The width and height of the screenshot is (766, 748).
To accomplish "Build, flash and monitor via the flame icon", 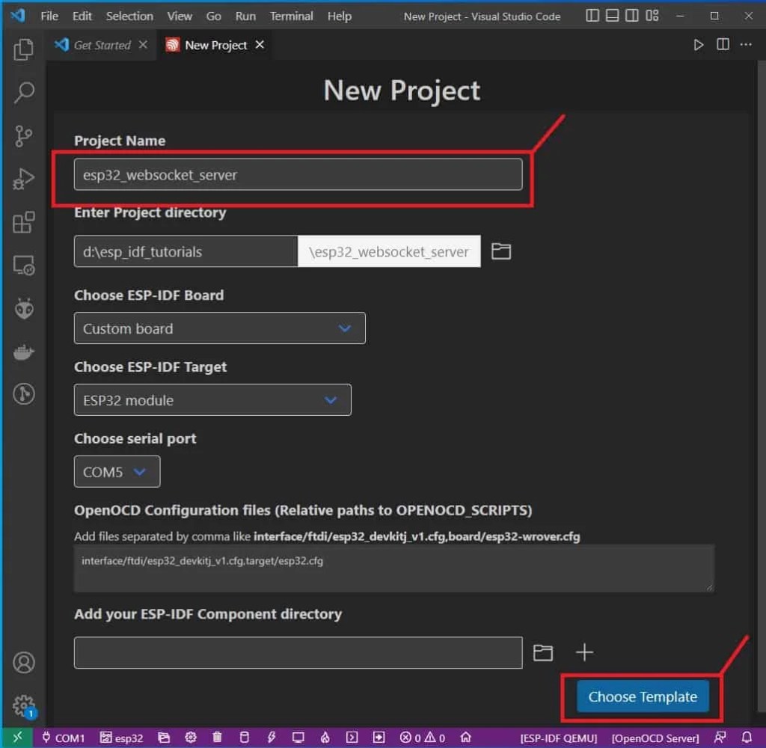I will click(325, 738).
